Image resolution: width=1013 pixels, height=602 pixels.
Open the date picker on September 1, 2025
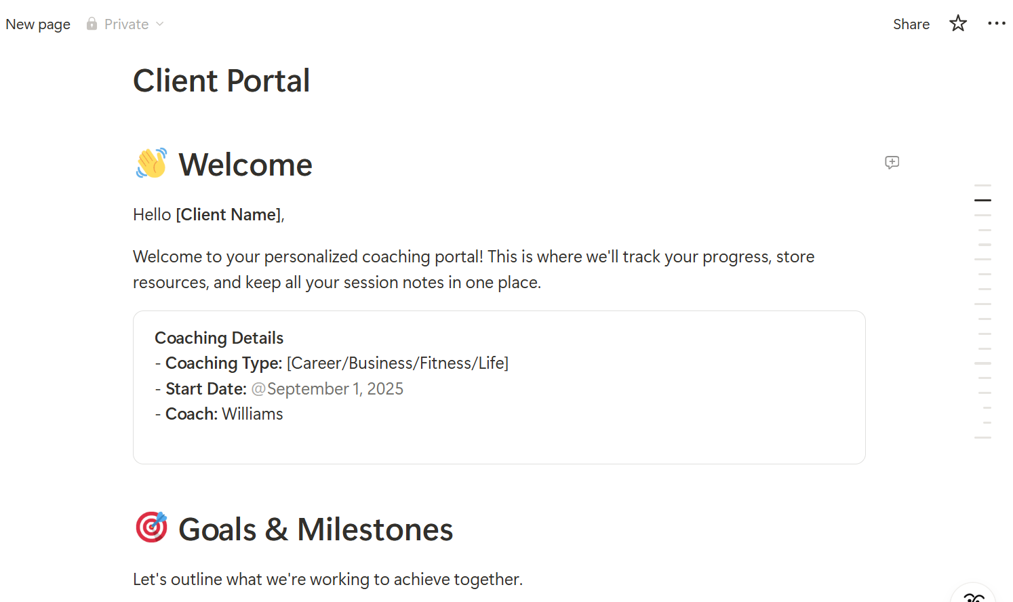point(327,388)
